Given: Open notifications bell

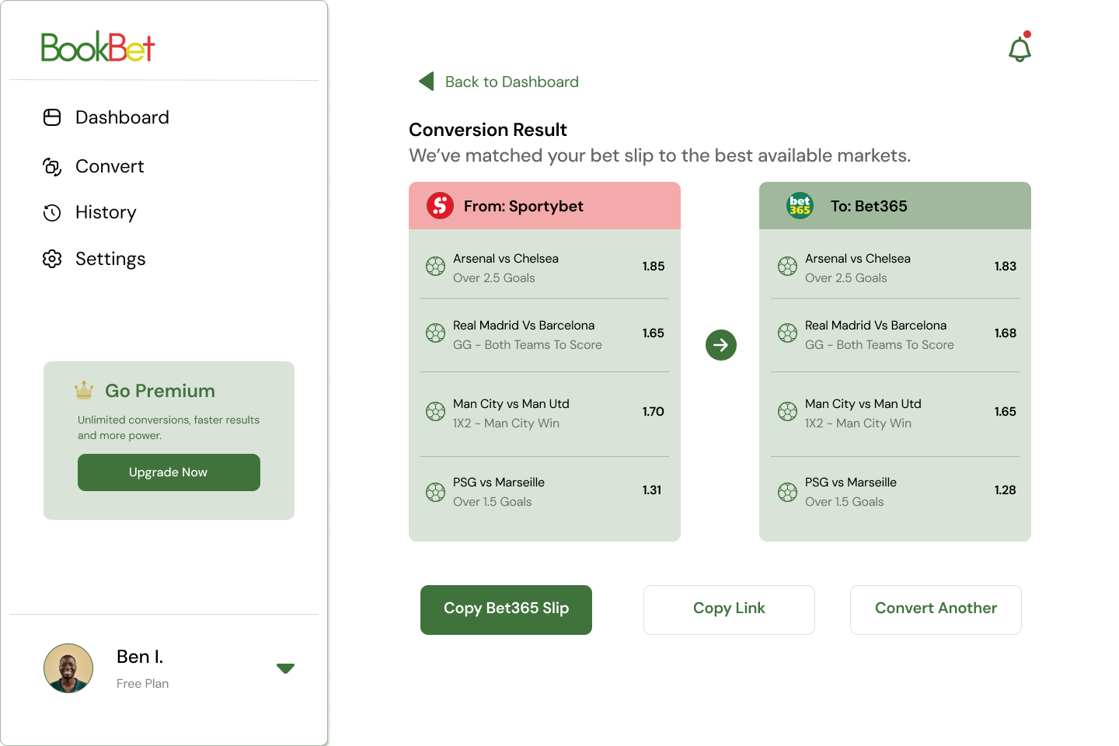Looking at the screenshot, I should [x=1020, y=47].
